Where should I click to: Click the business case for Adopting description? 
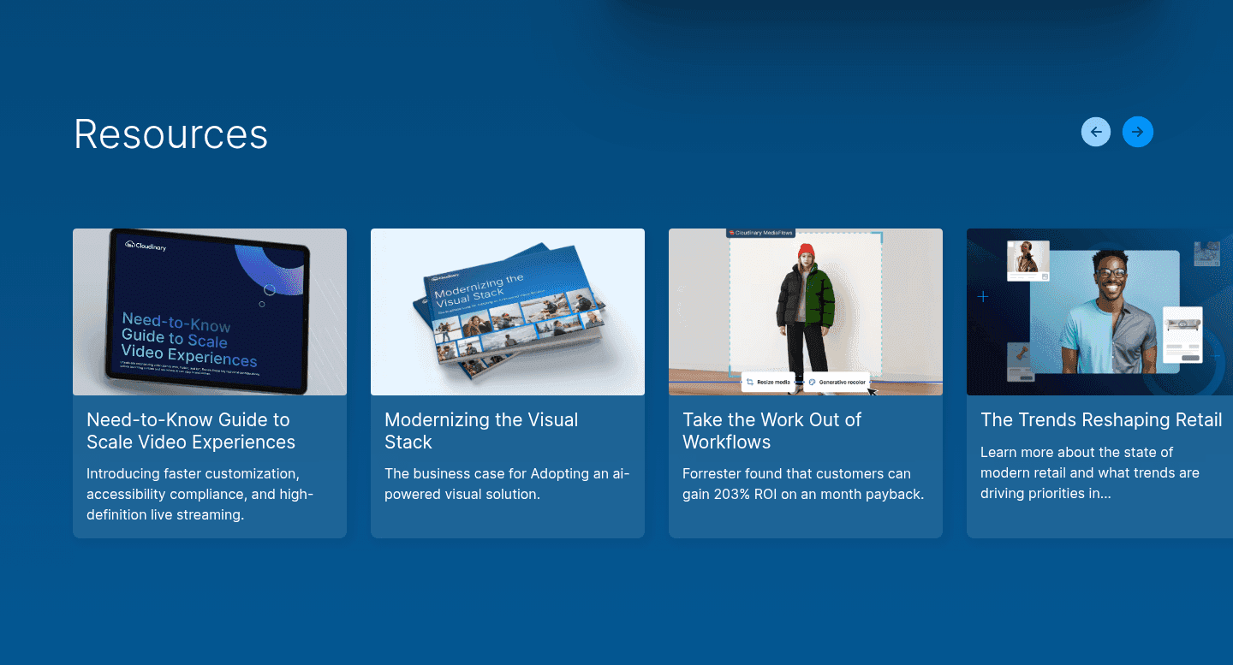(x=507, y=484)
